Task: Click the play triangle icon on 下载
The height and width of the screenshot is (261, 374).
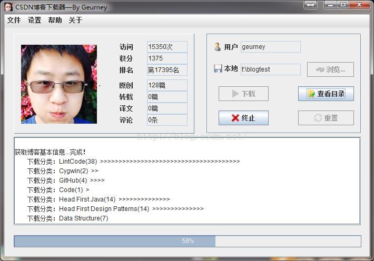Action: 235,94
